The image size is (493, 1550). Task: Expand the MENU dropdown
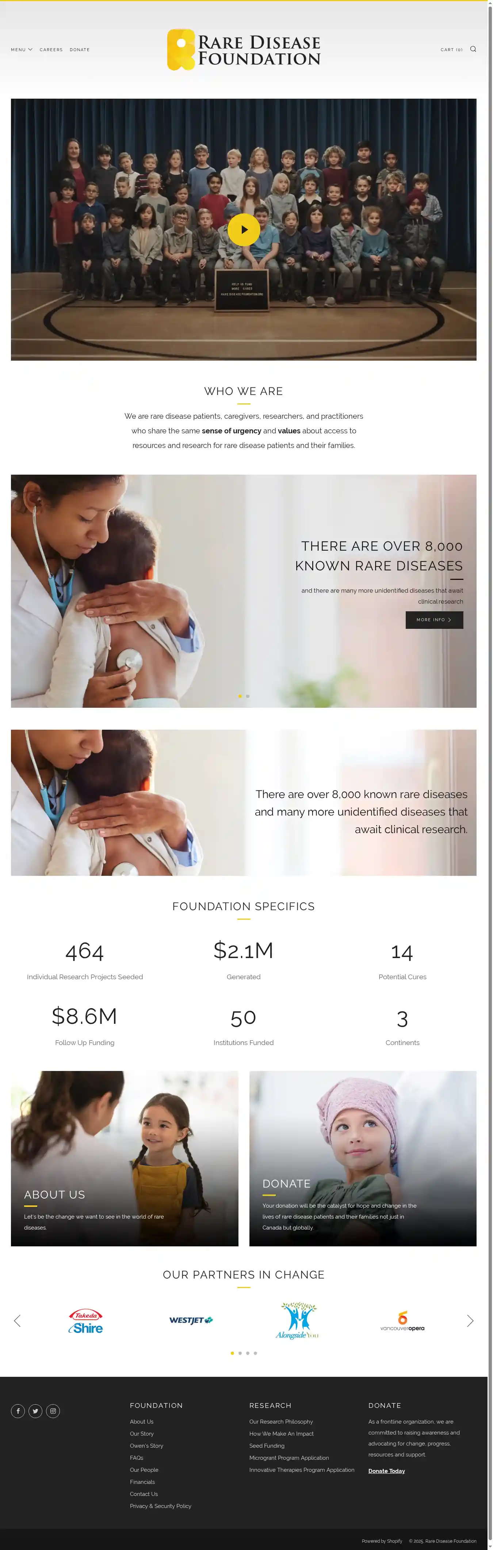pyautogui.click(x=22, y=50)
